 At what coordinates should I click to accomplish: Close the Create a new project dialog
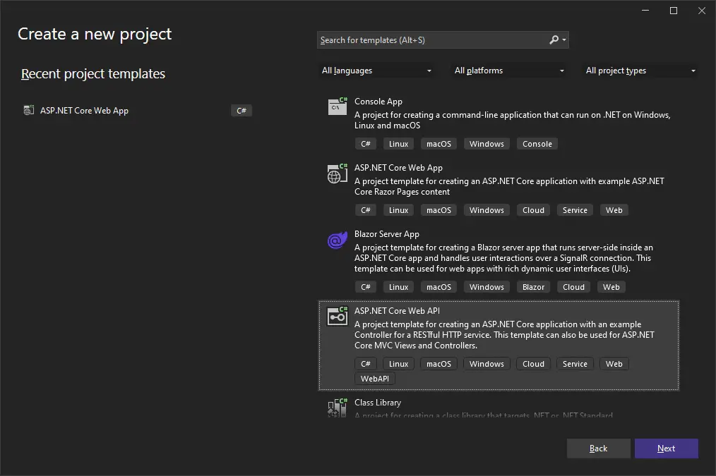(x=702, y=11)
